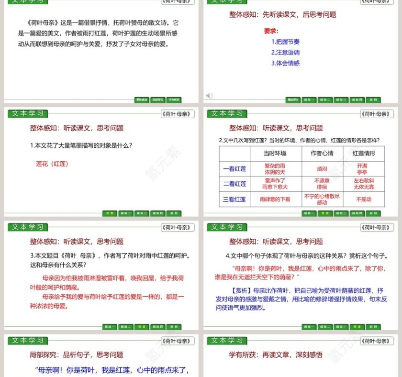Click the 返回 return icon on the 感知四 slide
The height and width of the screenshot is (377, 402).
(373, 325)
